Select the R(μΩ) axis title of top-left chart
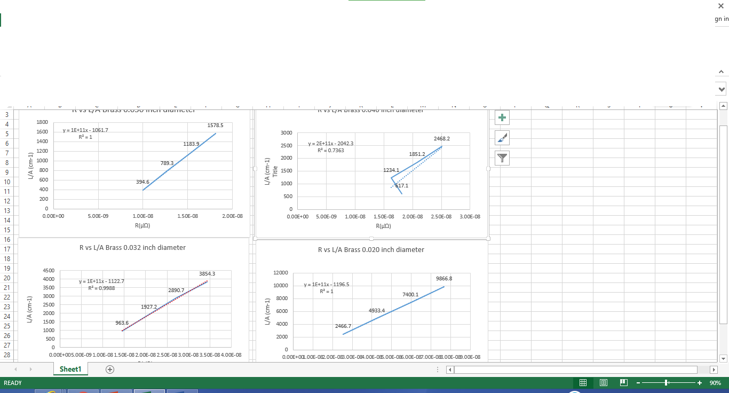Image resolution: width=729 pixels, height=393 pixels. pyautogui.click(x=142, y=226)
